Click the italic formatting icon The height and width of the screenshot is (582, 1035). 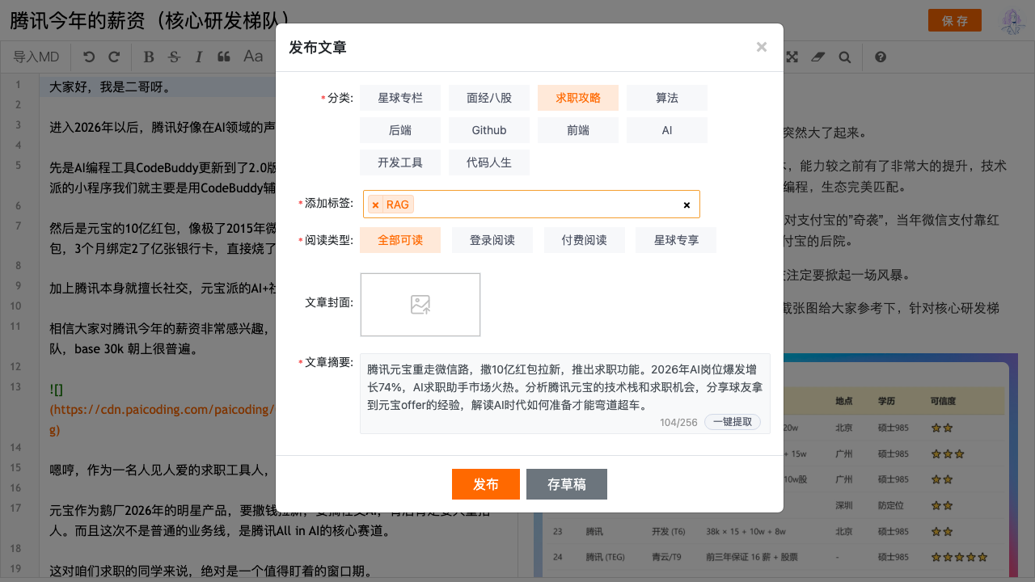[x=199, y=57]
